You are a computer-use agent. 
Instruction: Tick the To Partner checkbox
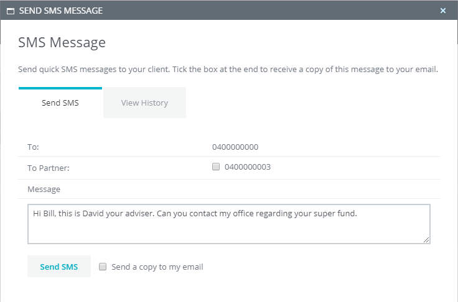(216, 167)
